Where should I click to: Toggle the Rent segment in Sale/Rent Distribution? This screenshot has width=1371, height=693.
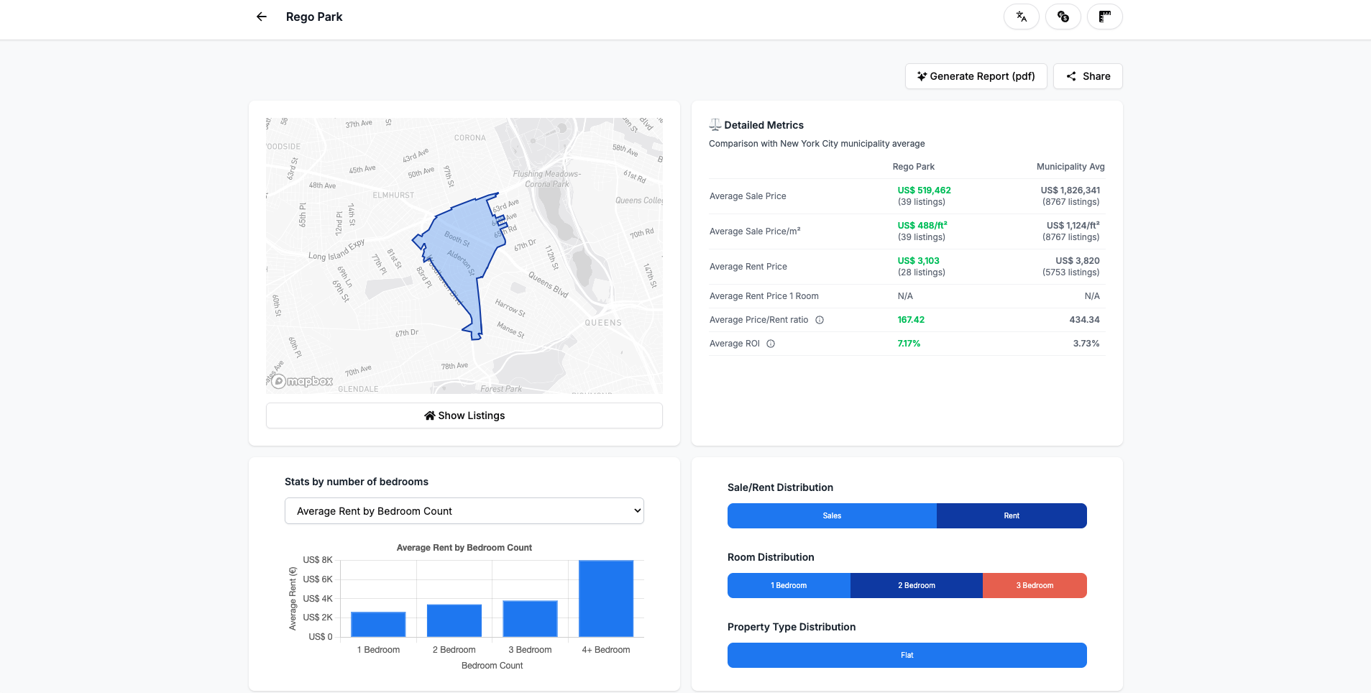[x=1011, y=515]
